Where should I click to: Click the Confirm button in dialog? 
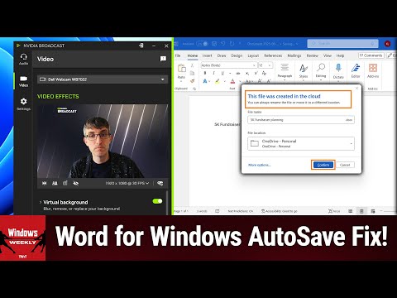click(323, 165)
